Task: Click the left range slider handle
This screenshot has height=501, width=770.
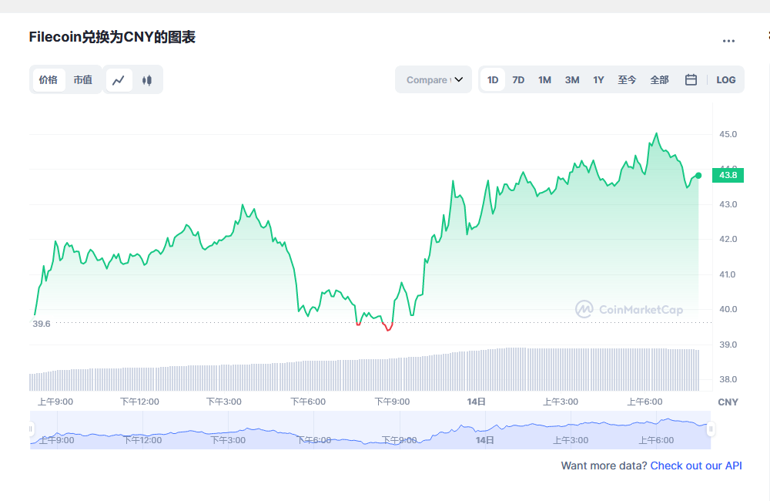Action: pyautogui.click(x=32, y=429)
